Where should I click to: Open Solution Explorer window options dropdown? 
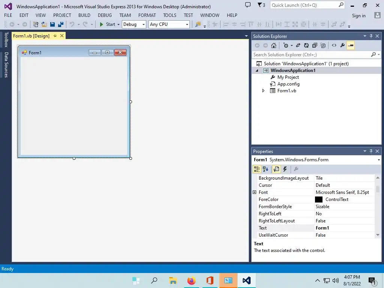(x=364, y=36)
